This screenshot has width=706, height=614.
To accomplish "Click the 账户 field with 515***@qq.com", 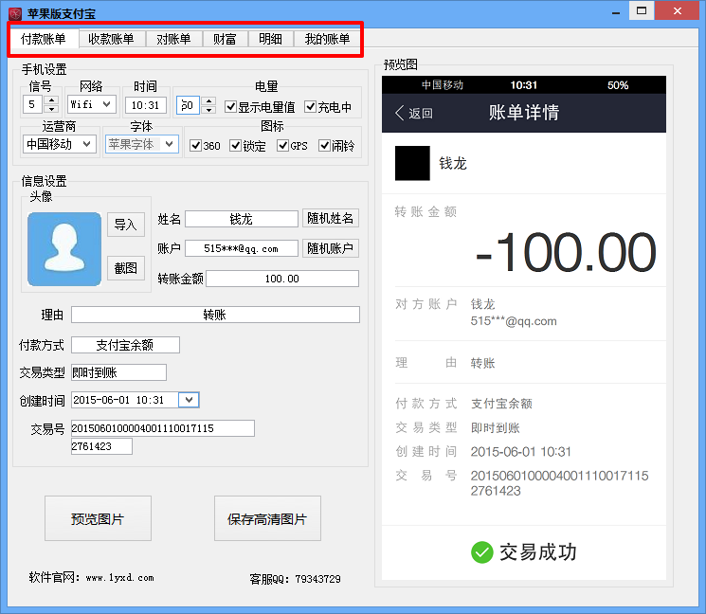I will [242, 248].
